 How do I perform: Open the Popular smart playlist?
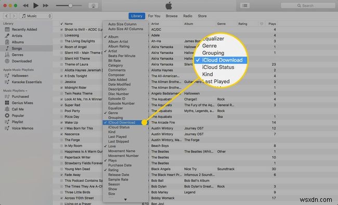coord(18,116)
